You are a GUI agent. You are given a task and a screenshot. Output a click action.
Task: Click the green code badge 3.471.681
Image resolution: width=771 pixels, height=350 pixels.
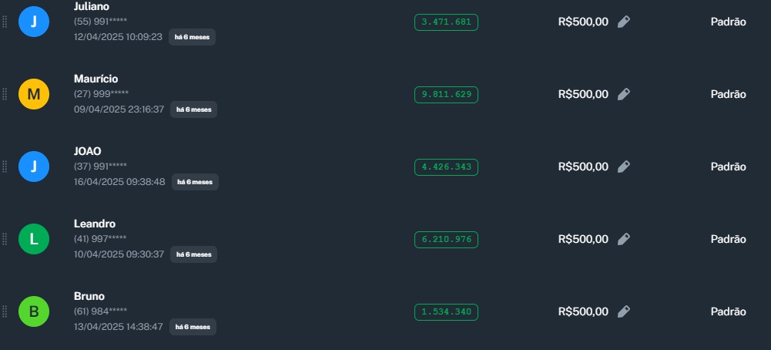pyautogui.click(x=446, y=22)
